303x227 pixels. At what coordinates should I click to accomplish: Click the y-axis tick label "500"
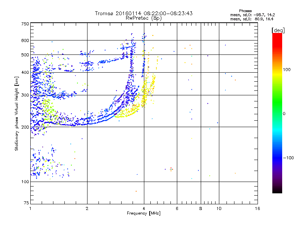coord(25,55)
